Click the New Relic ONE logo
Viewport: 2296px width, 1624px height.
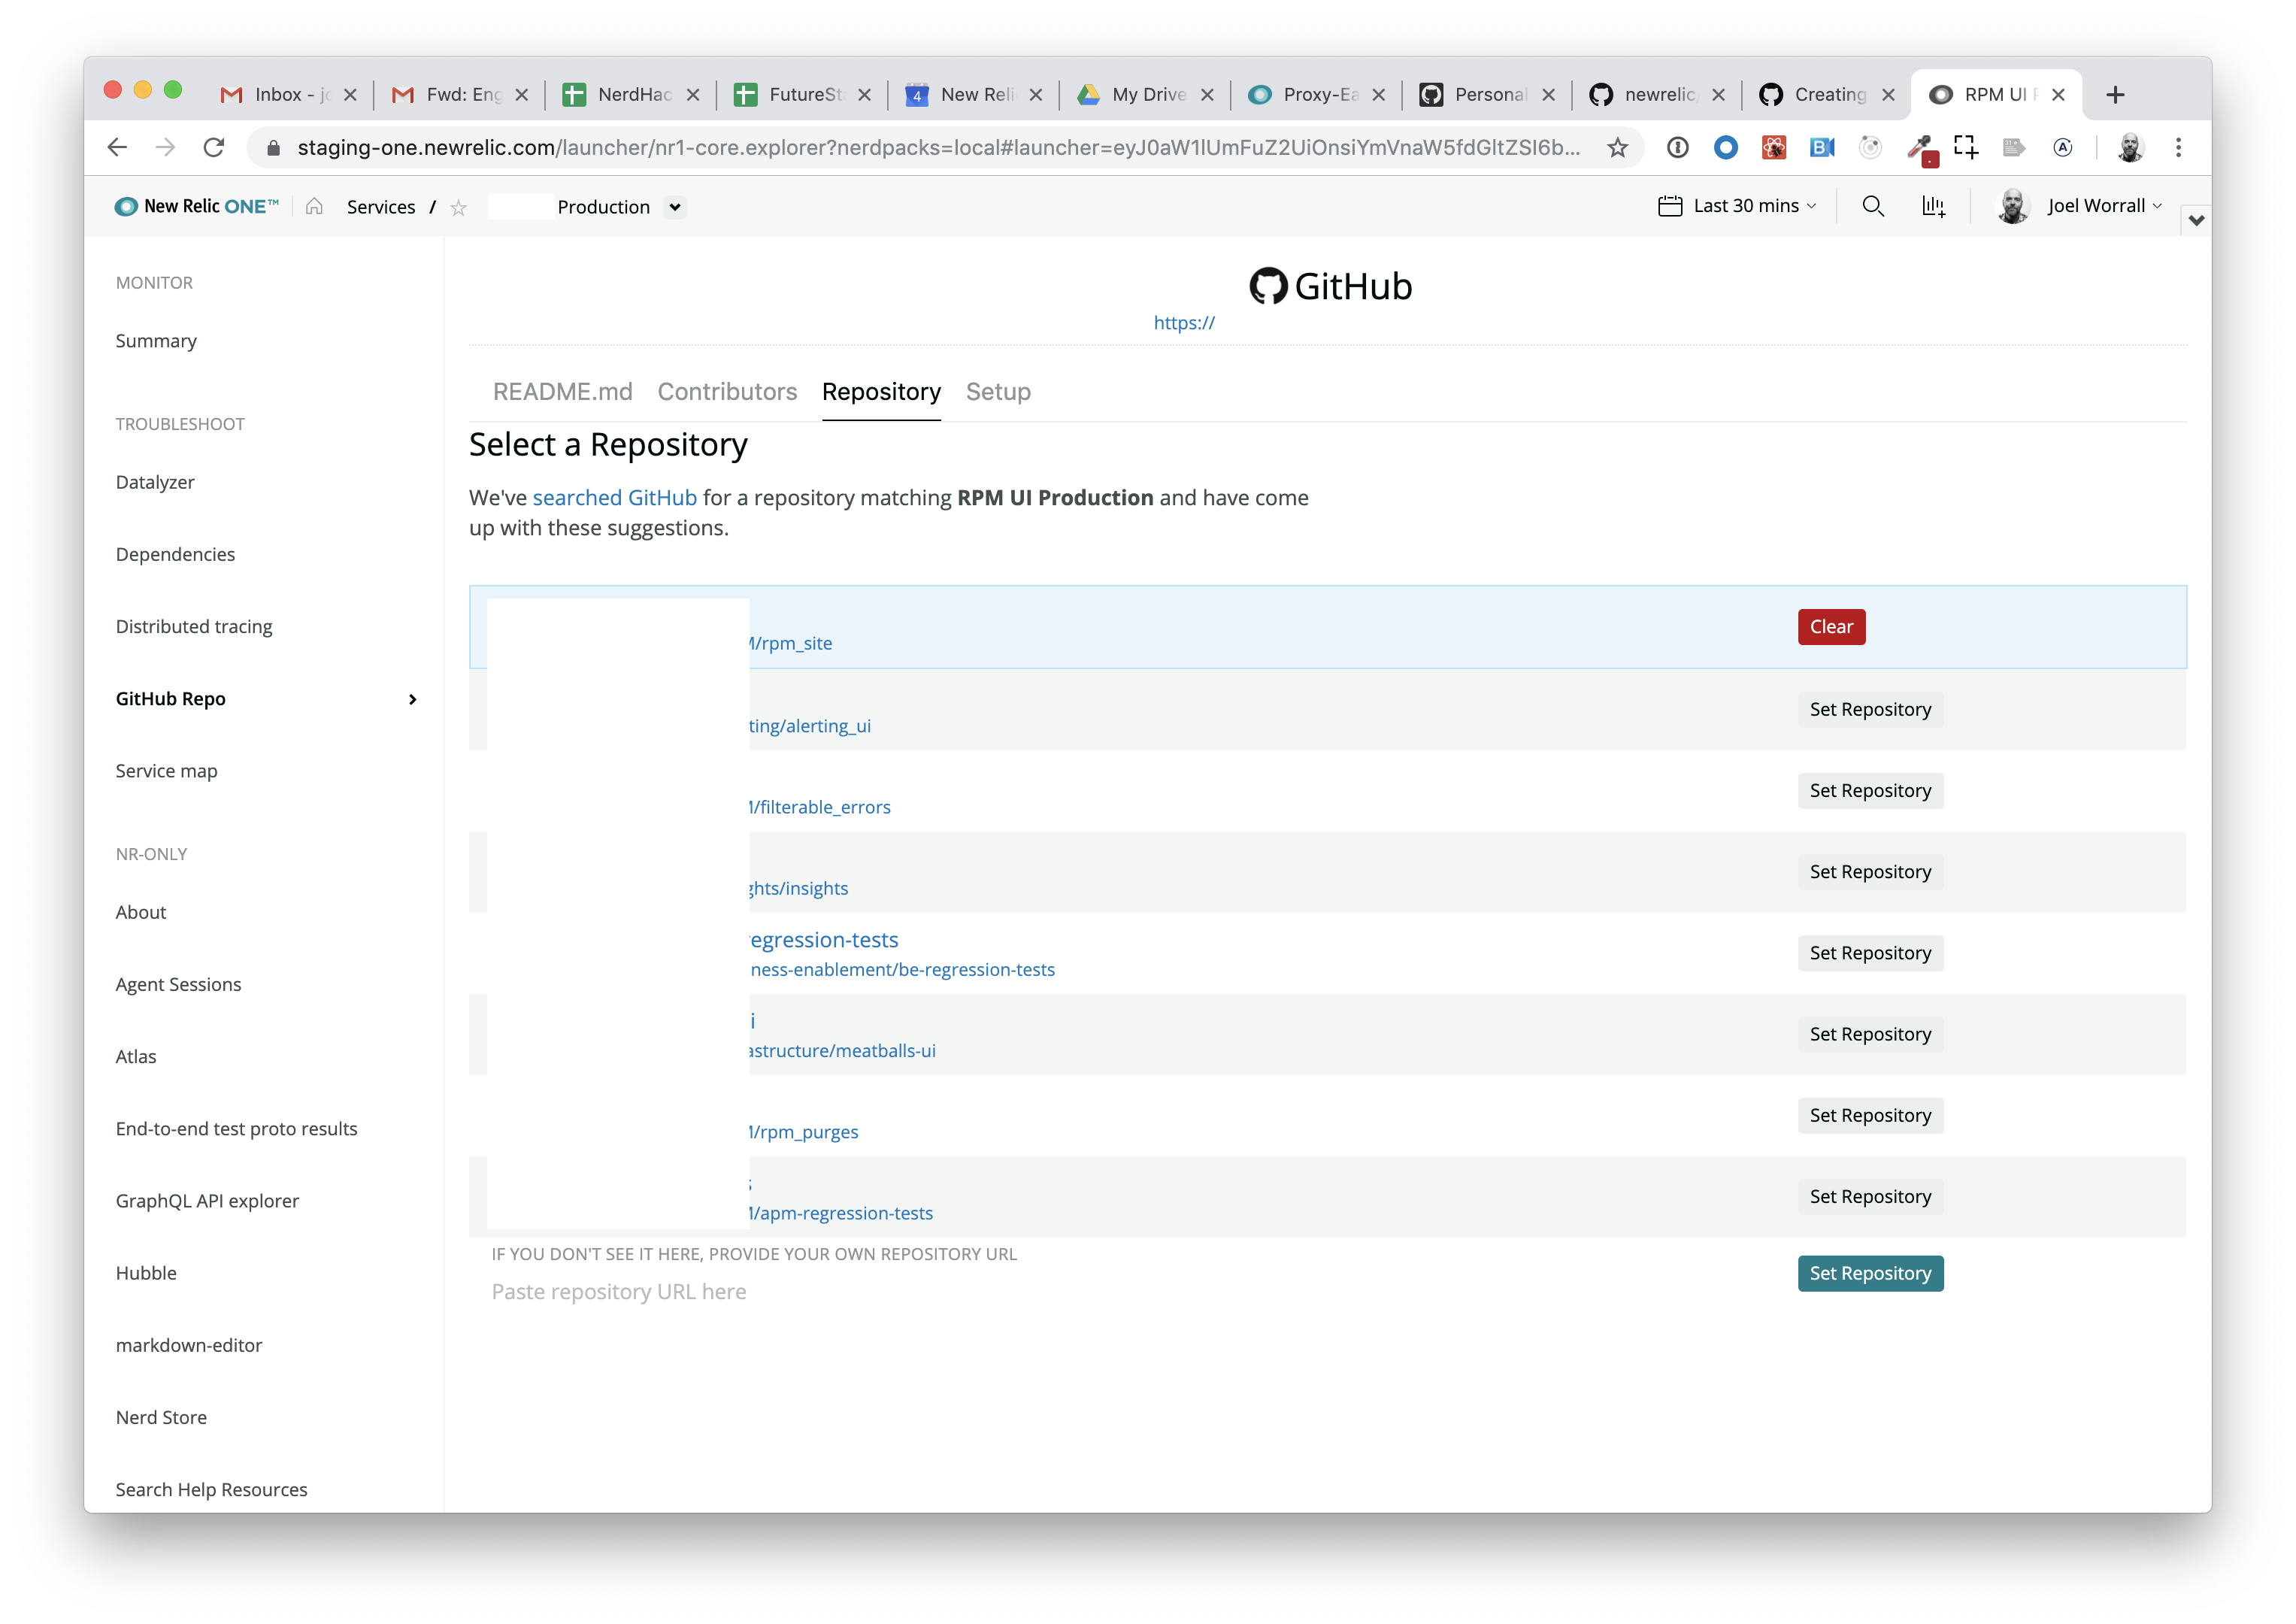click(197, 206)
